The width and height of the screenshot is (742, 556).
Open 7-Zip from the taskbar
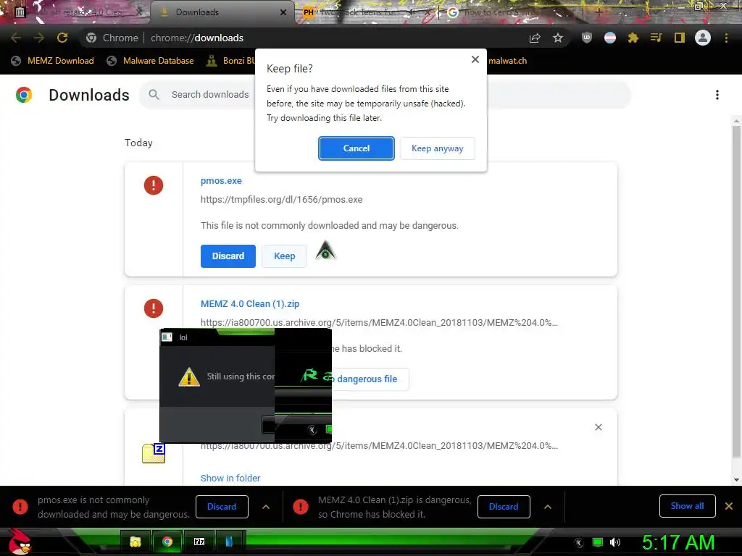(x=199, y=542)
